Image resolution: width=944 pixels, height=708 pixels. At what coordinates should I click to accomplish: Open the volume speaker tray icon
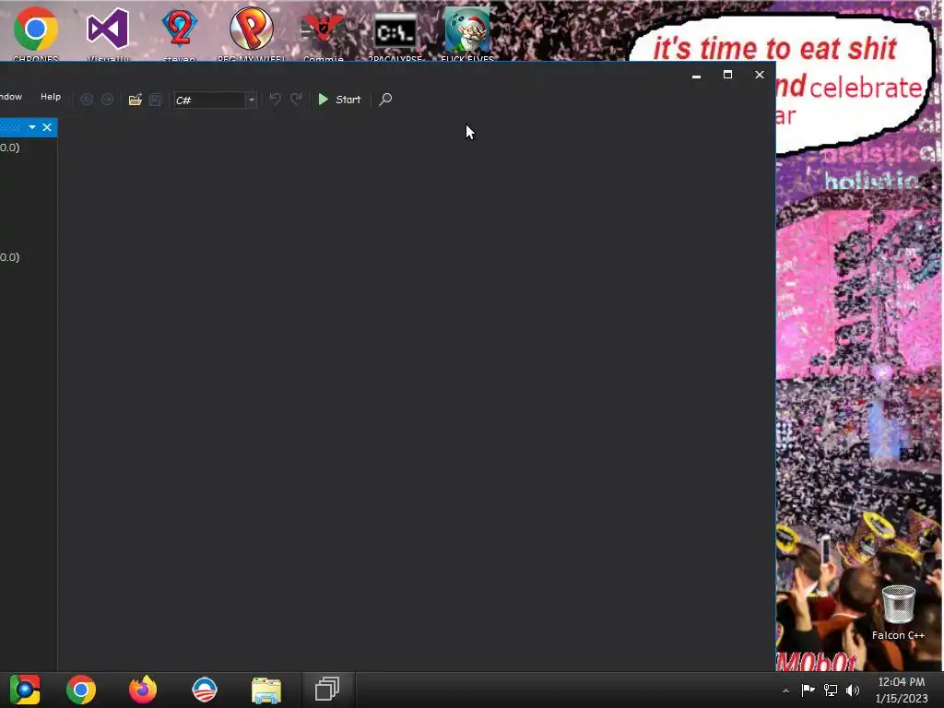coord(853,690)
